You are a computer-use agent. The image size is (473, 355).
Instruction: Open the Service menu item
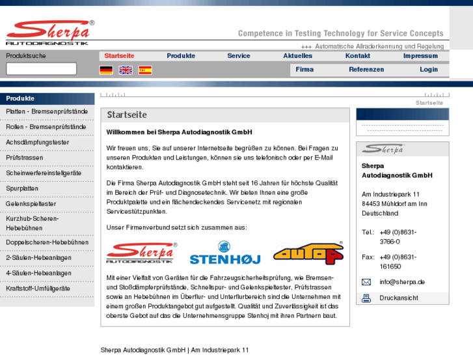coord(239,56)
